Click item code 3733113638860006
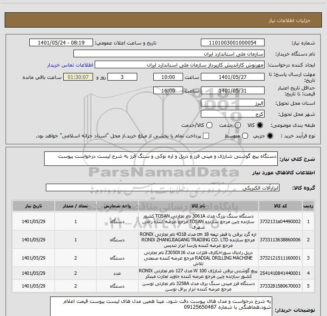The width and height of the screenshot is (327, 316). [280, 240]
